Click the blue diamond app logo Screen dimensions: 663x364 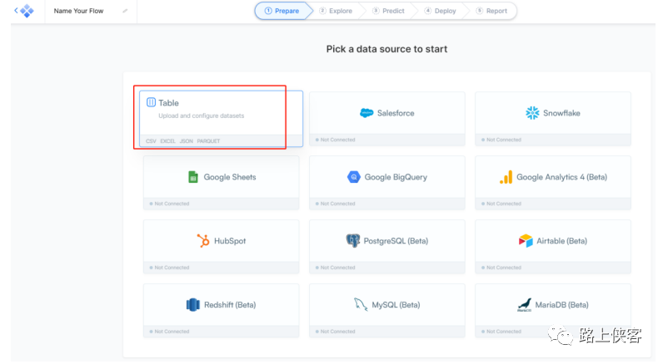27,11
